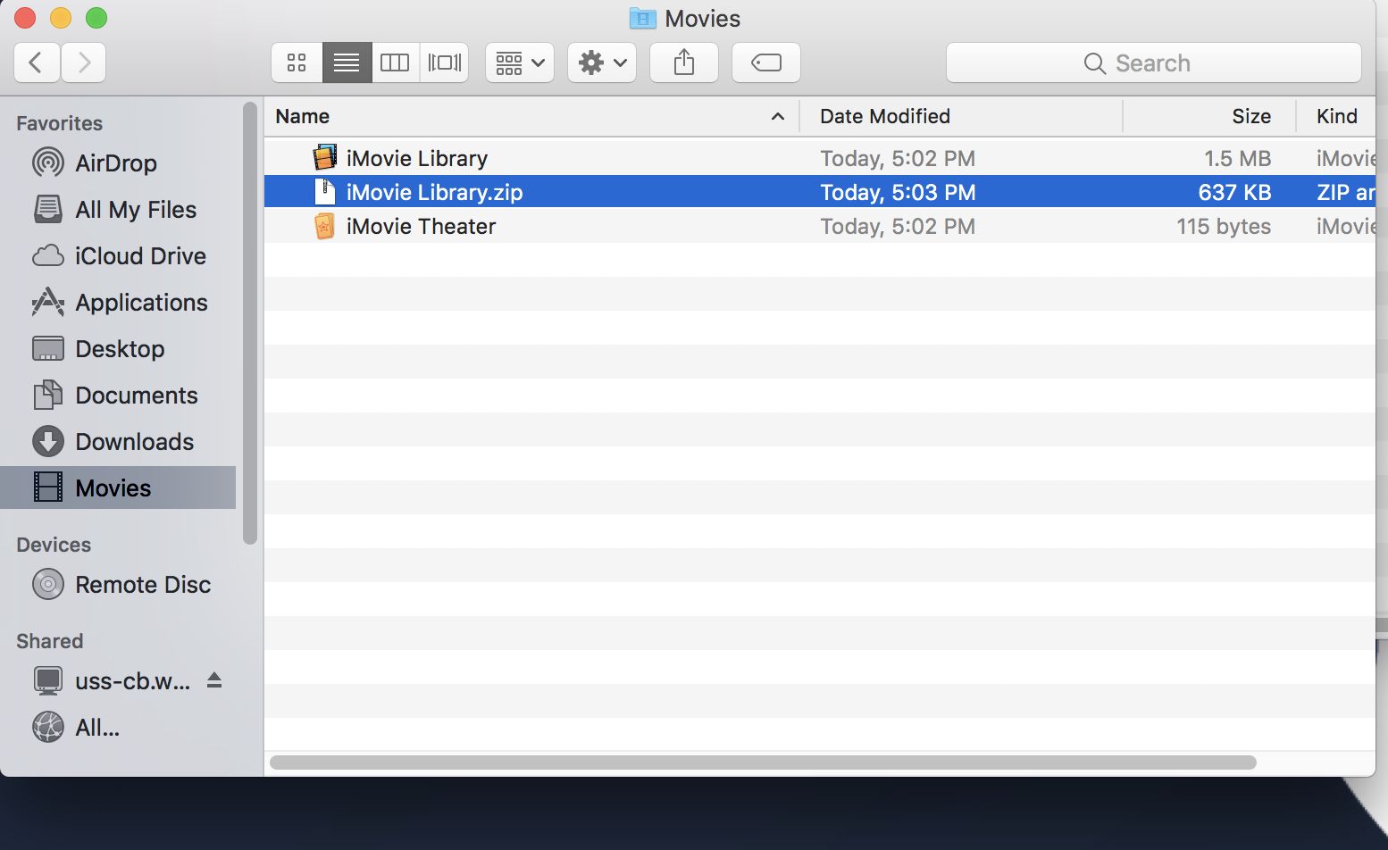Click the Edit Tags toolbar button
Viewport: 1388px width, 850px height.
pyautogui.click(x=766, y=62)
